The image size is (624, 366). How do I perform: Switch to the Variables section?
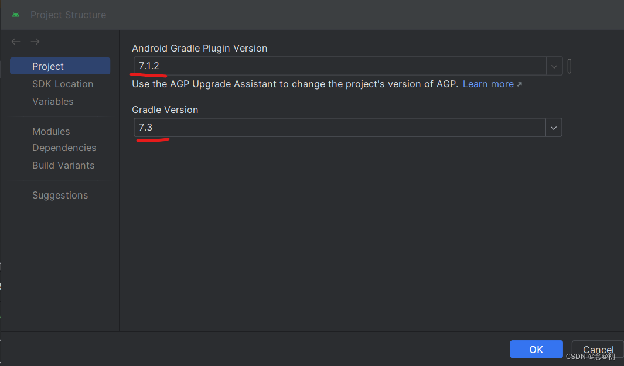tap(53, 101)
